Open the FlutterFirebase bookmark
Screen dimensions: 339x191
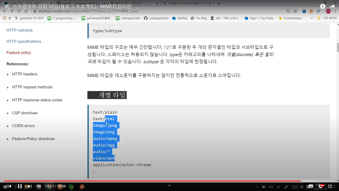(x=290, y=18)
